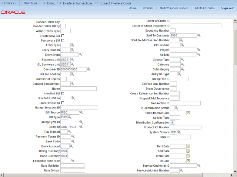
Task: Open Sold To Customer lookup
Action: coord(199,35)
